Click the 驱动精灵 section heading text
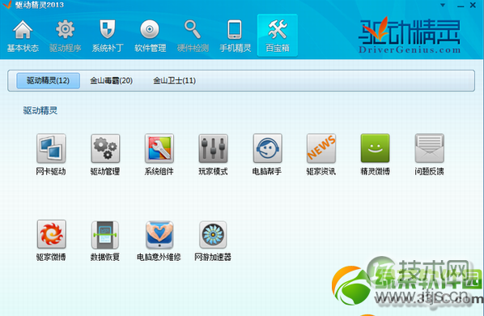This screenshot has width=484, height=316. [x=40, y=110]
